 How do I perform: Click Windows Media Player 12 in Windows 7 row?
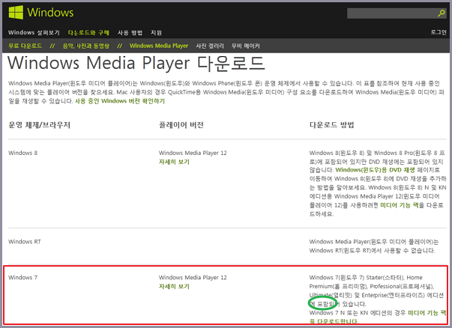[193, 278]
